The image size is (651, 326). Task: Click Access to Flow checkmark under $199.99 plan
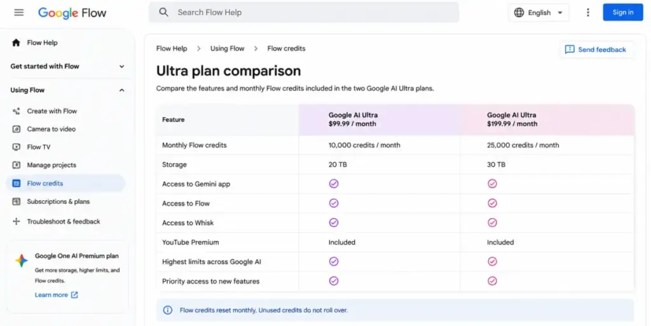pos(493,203)
